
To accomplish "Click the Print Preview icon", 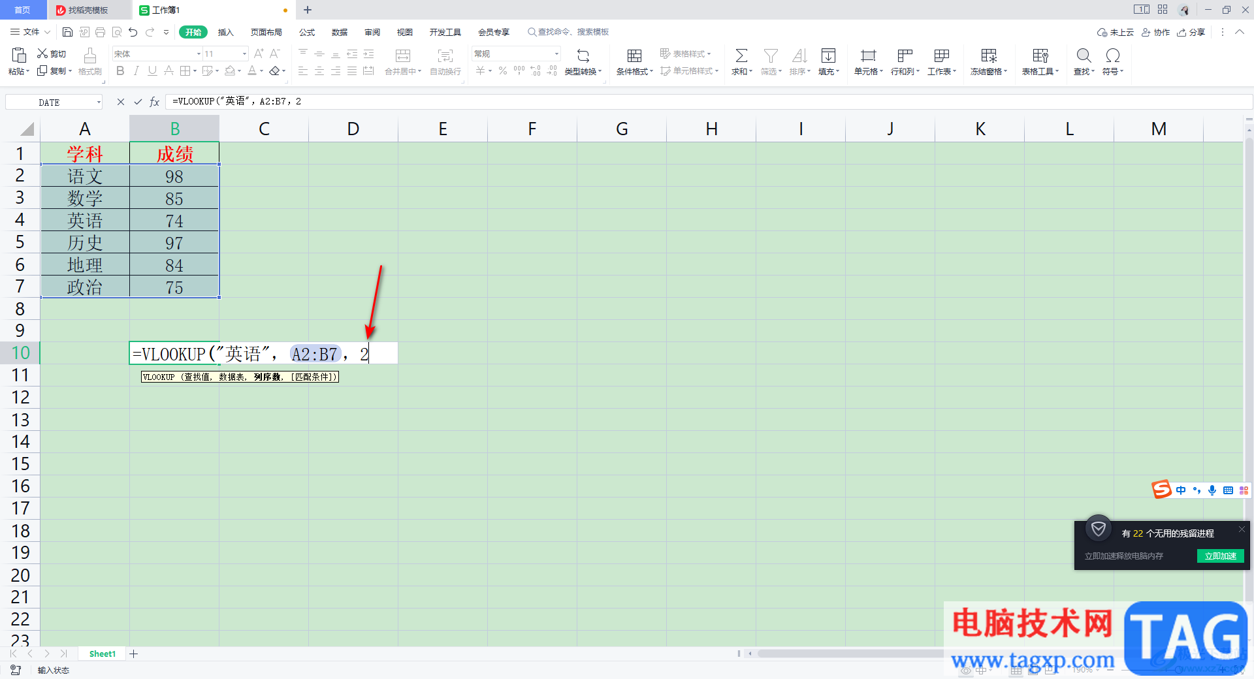I will [x=117, y=32].
